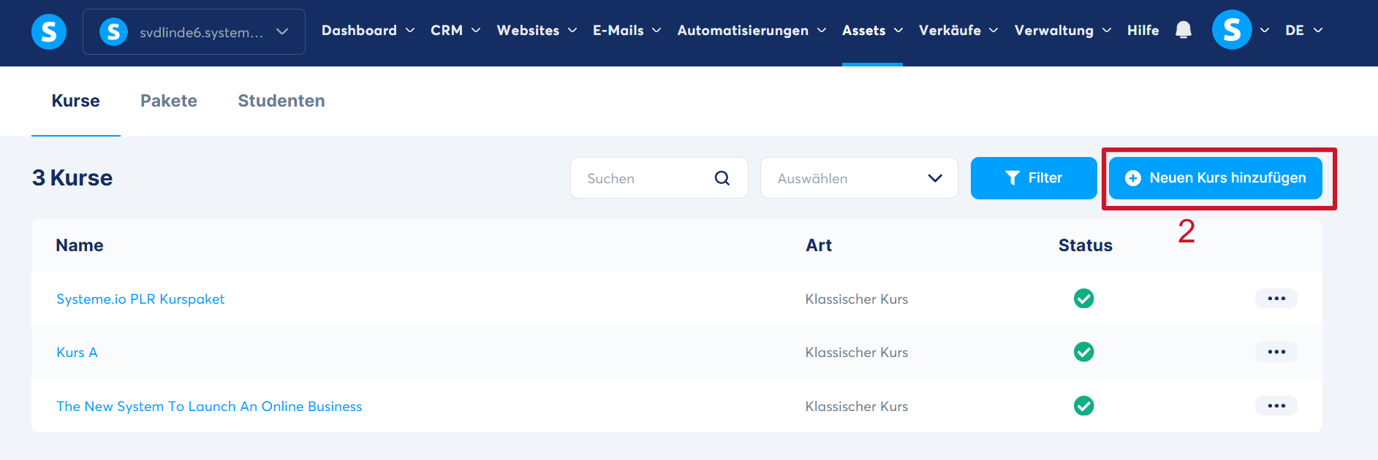Open actions menu for Kurs A
The width and height of the screenshot is (1378, 460).
coord(1276,352)
